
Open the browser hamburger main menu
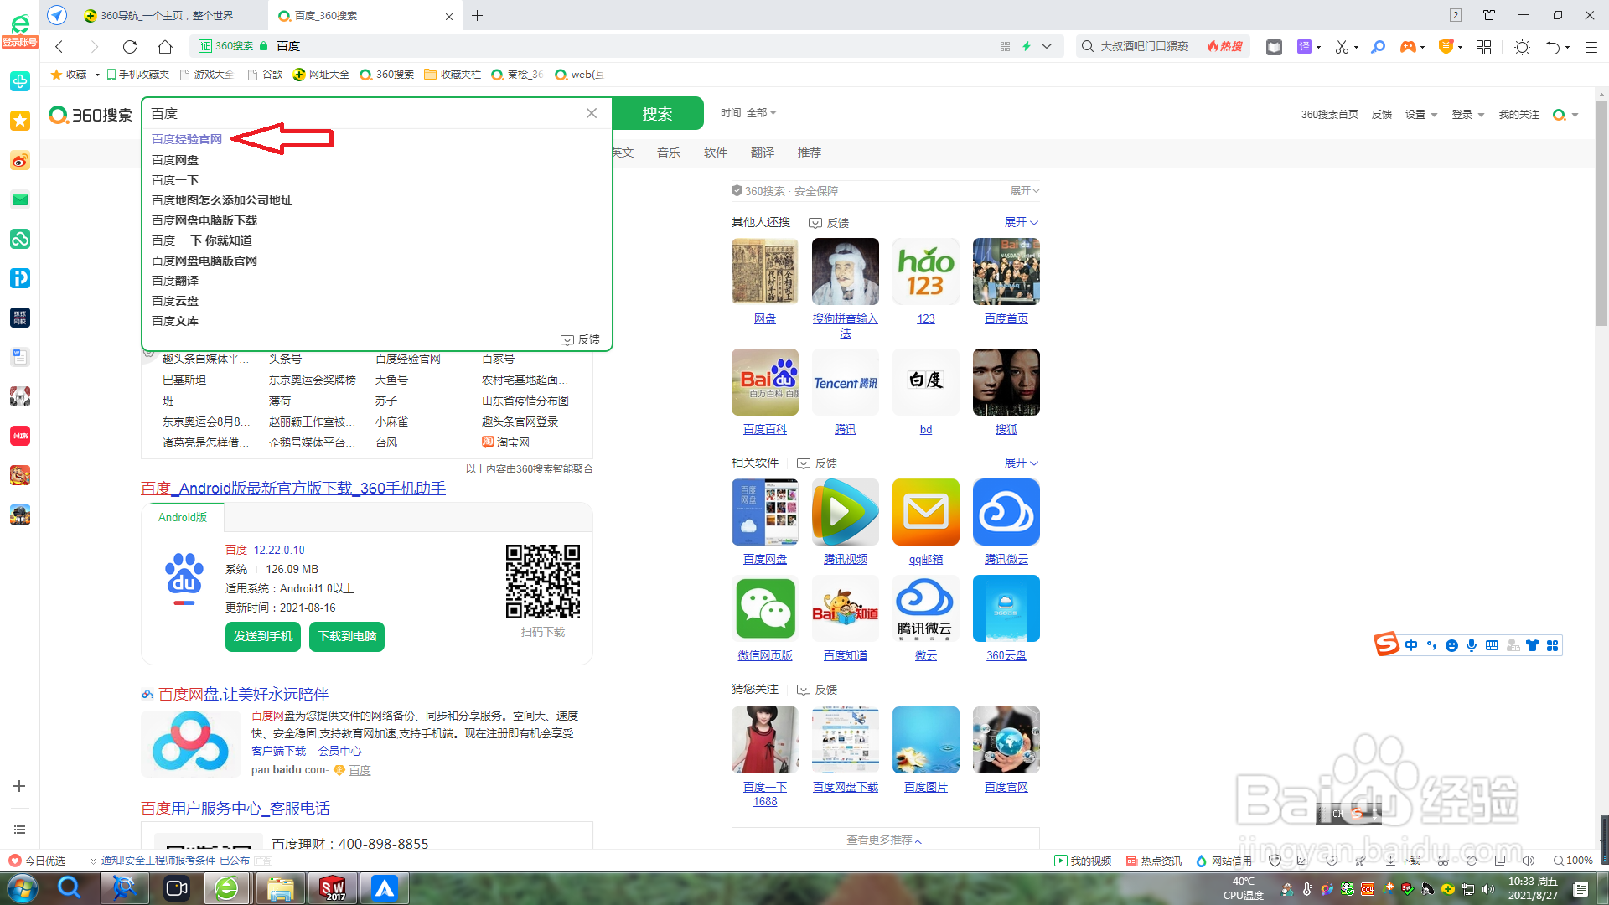(1591, 47)
